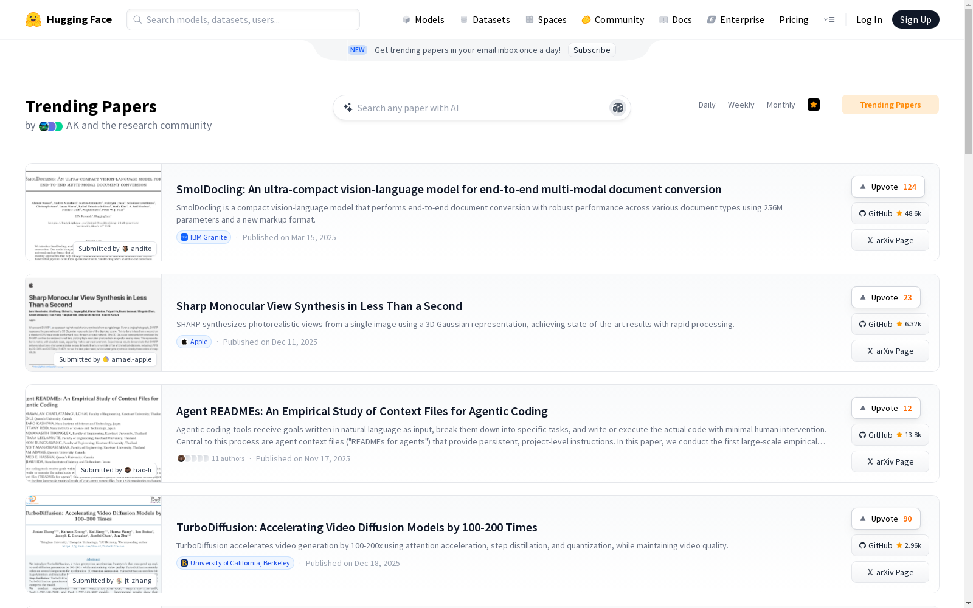Image resolution: width=973 pixels, height=608 pixels.
Task: Open submitter jt-zhang's profile
Action: pos(112,581)
